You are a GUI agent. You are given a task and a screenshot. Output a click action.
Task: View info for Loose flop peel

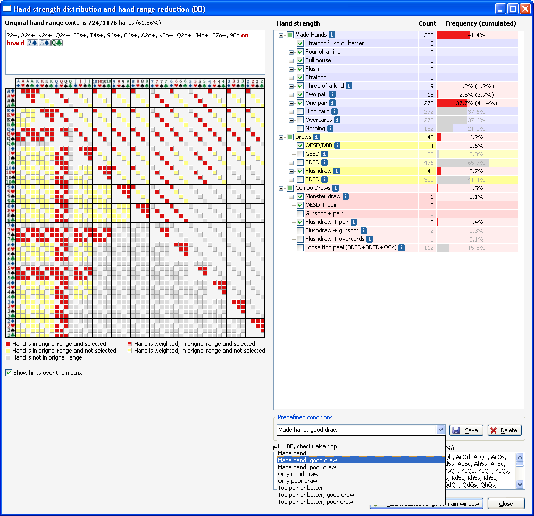(402, 247)
